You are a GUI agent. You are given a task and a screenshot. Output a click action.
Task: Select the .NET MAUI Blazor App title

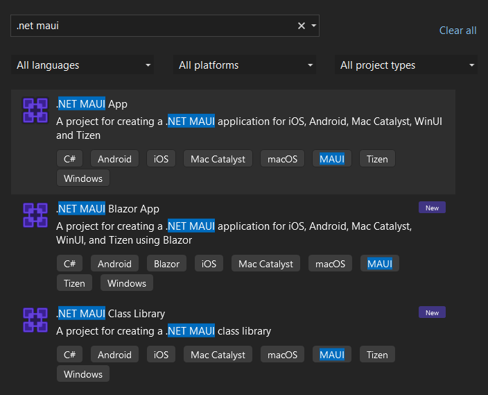107,208
